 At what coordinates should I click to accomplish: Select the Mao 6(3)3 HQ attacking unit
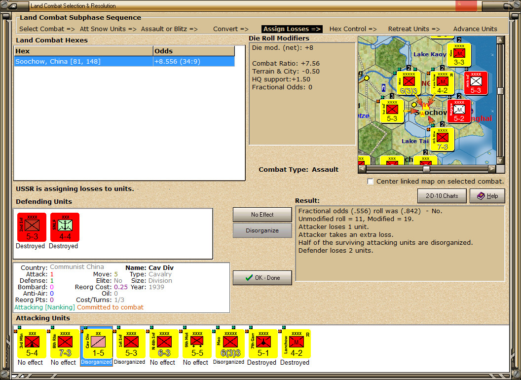(230, 343)
